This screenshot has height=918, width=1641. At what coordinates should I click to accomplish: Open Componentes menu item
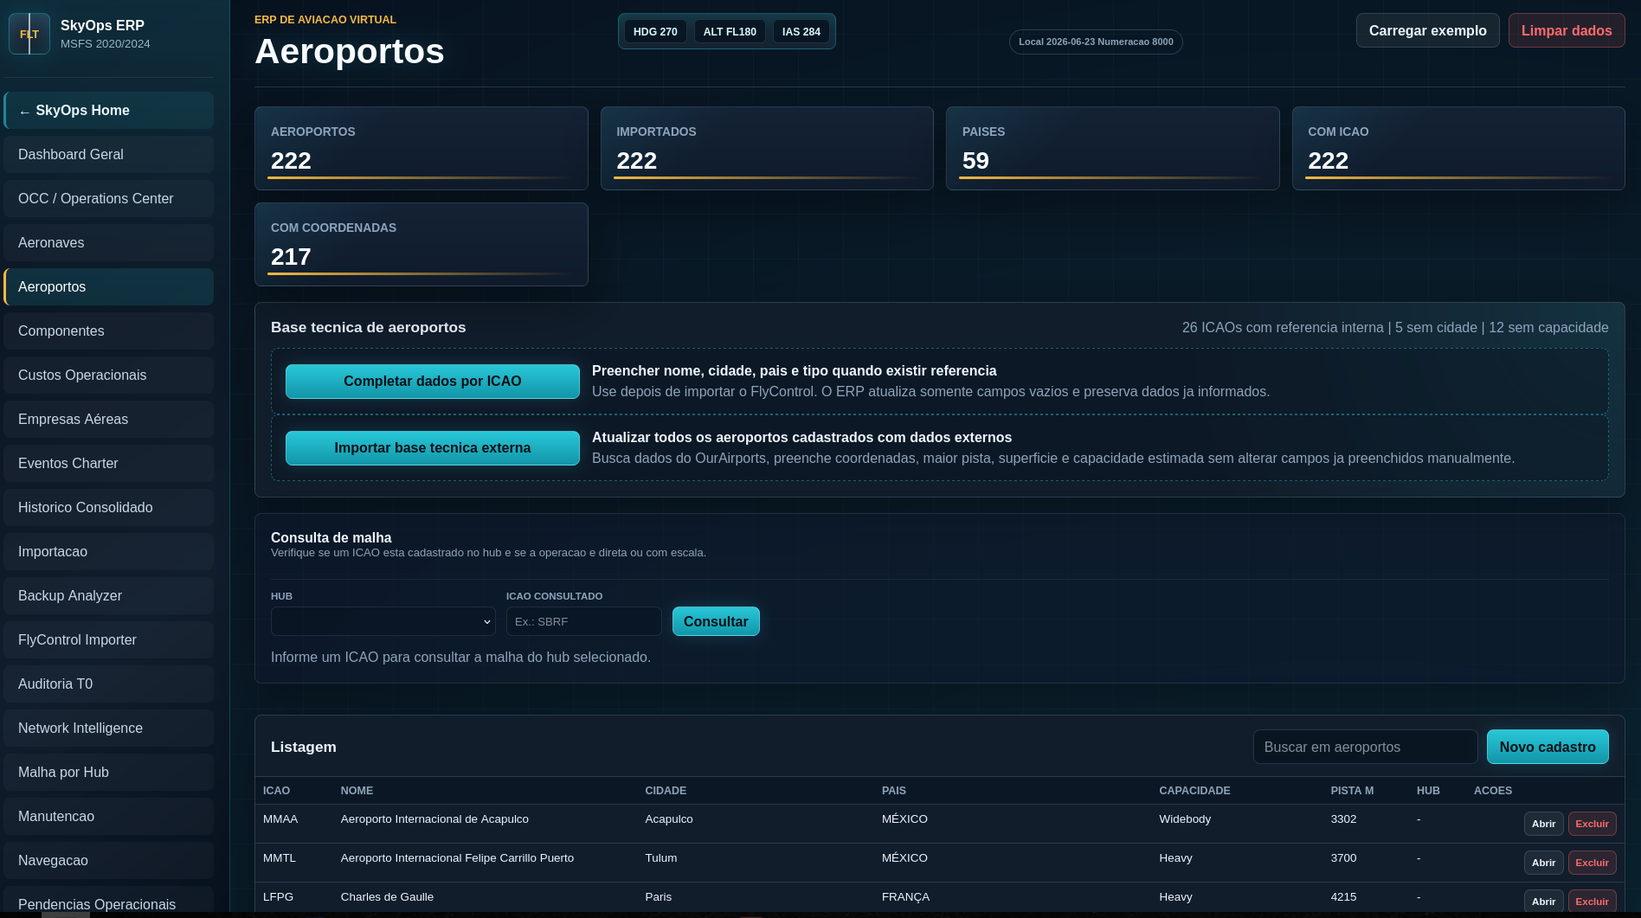point(109,331)
